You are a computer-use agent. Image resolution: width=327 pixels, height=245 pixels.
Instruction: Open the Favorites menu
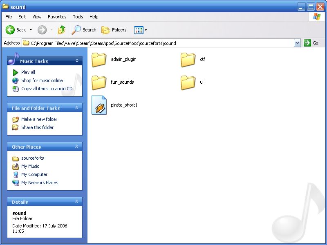[57, 17]
